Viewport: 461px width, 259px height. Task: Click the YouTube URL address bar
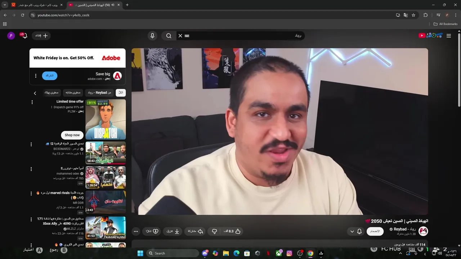212,15
